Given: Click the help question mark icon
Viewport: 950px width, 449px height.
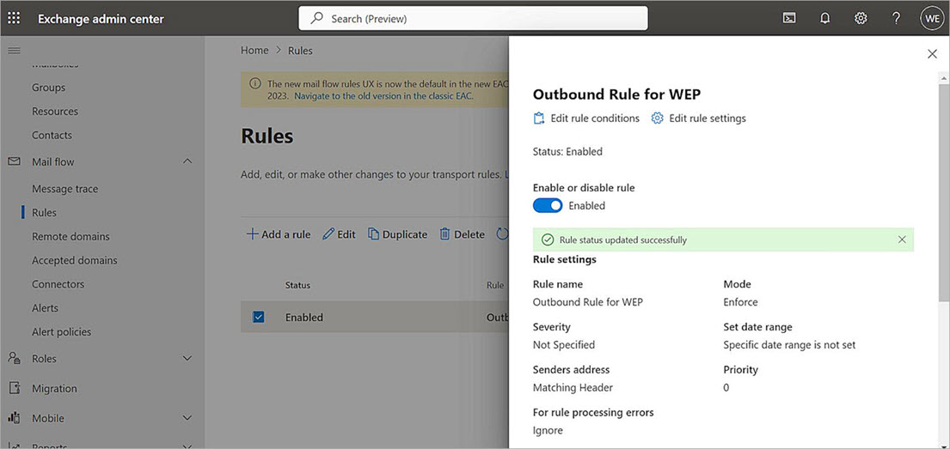Looking at the screenshot, I should coord(896,18).
